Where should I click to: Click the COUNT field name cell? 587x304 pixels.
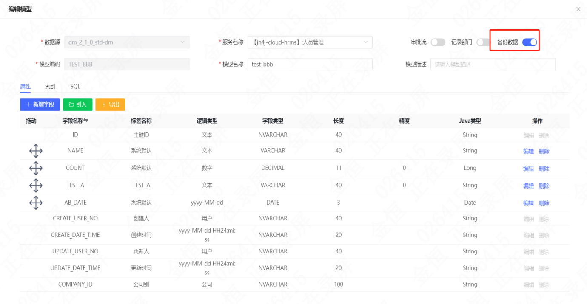pos(75,168)
